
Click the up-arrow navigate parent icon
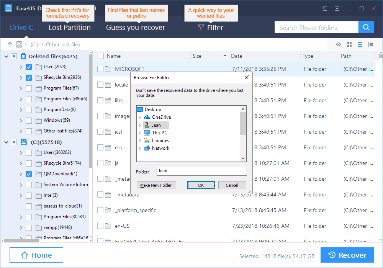(x=10, y=44)
